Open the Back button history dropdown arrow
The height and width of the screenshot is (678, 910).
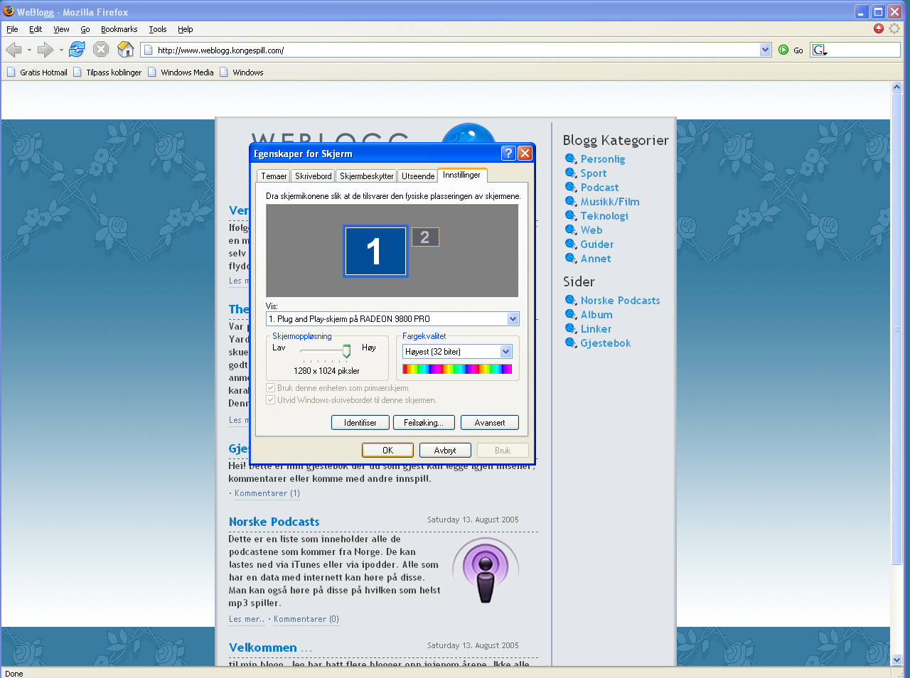pyautogui.click(x=29, y=50)
